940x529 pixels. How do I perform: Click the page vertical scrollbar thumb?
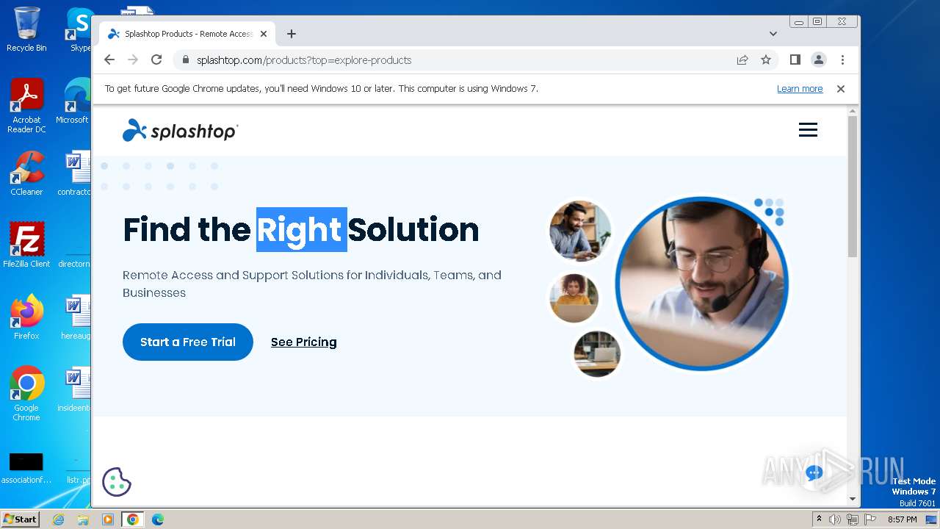pyautogui.click(x=853, y=186)
